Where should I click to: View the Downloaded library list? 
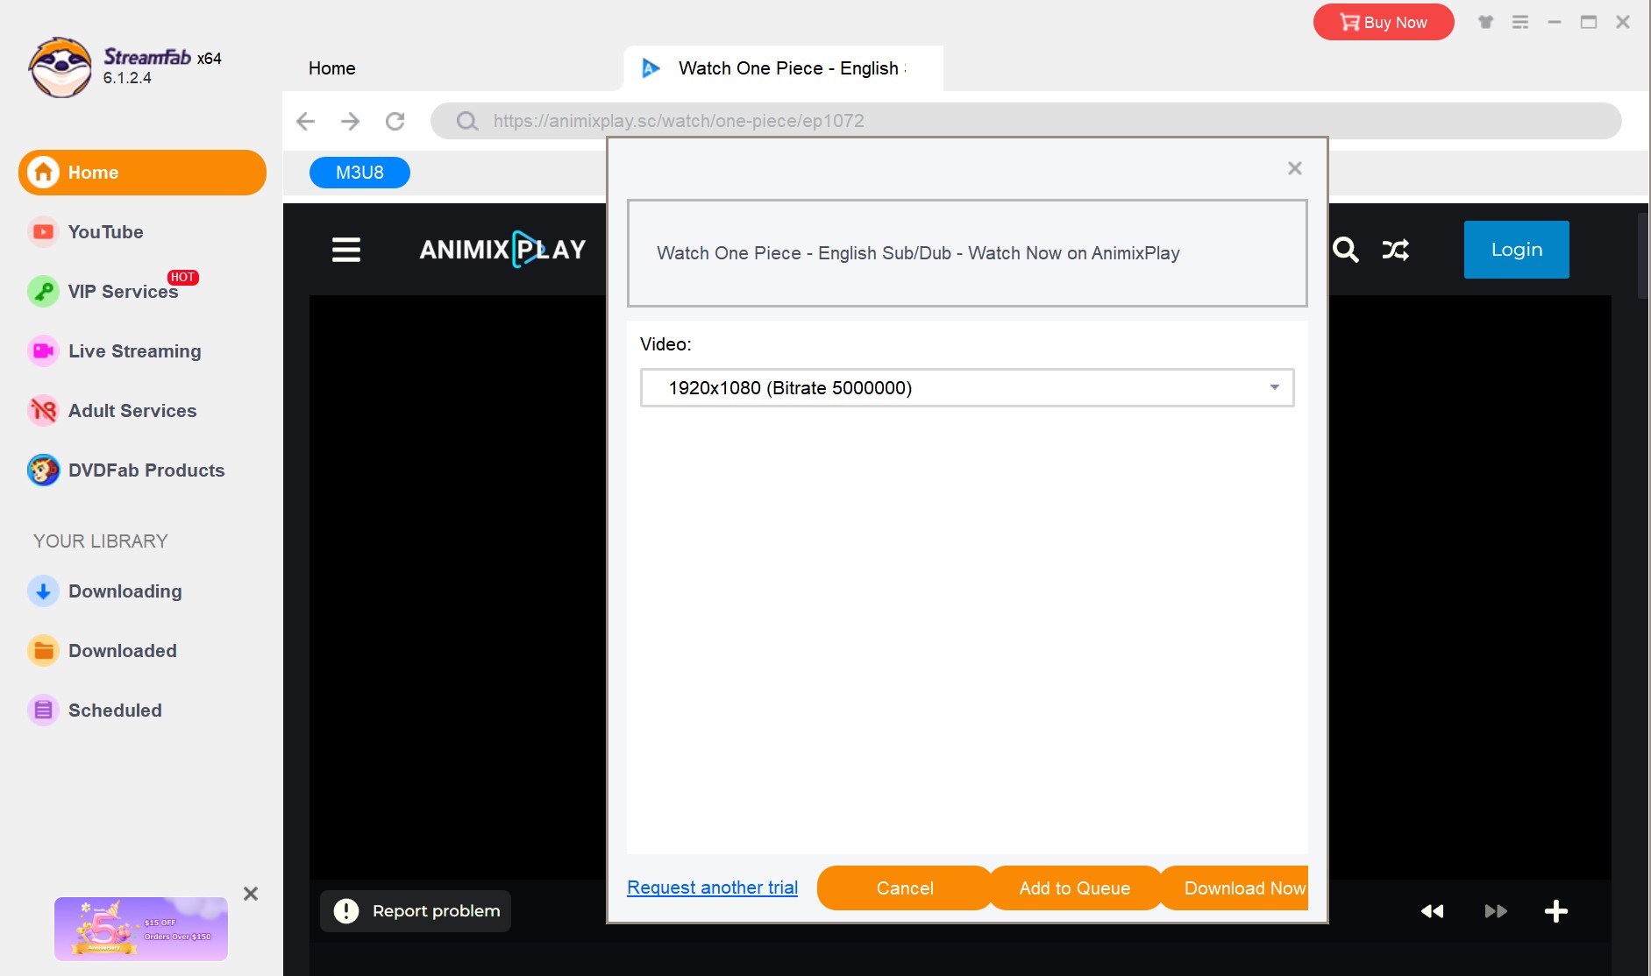(x=123, y=651)
